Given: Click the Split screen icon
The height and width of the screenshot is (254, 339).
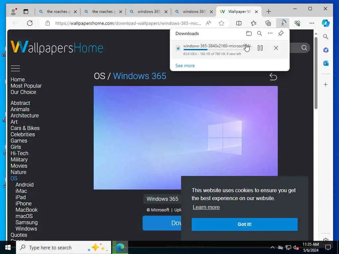Looking at the screenshot, I should [x=239, y=23].
